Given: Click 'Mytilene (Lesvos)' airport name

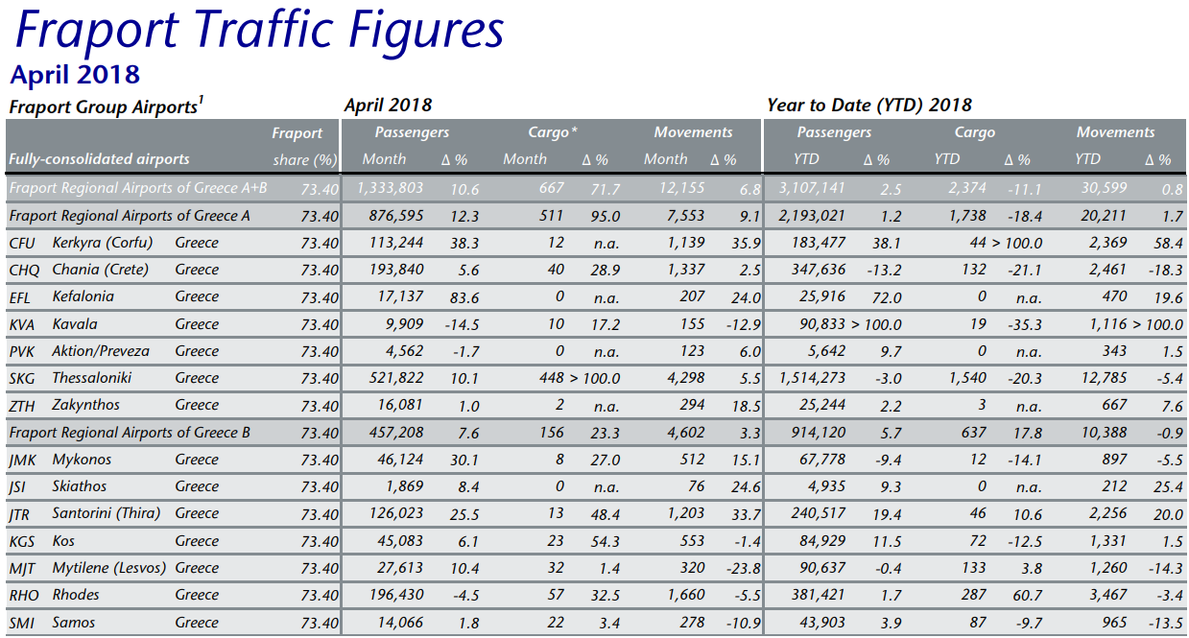Looking at the screenshot, I should [x=109, y=568].
